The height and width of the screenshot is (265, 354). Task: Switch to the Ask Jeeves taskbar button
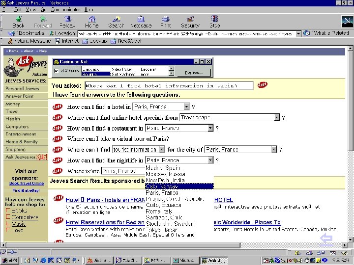click(214, 261)
